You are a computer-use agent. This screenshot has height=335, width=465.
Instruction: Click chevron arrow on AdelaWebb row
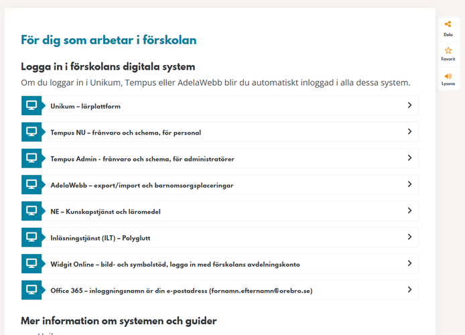tap(409, 184)
